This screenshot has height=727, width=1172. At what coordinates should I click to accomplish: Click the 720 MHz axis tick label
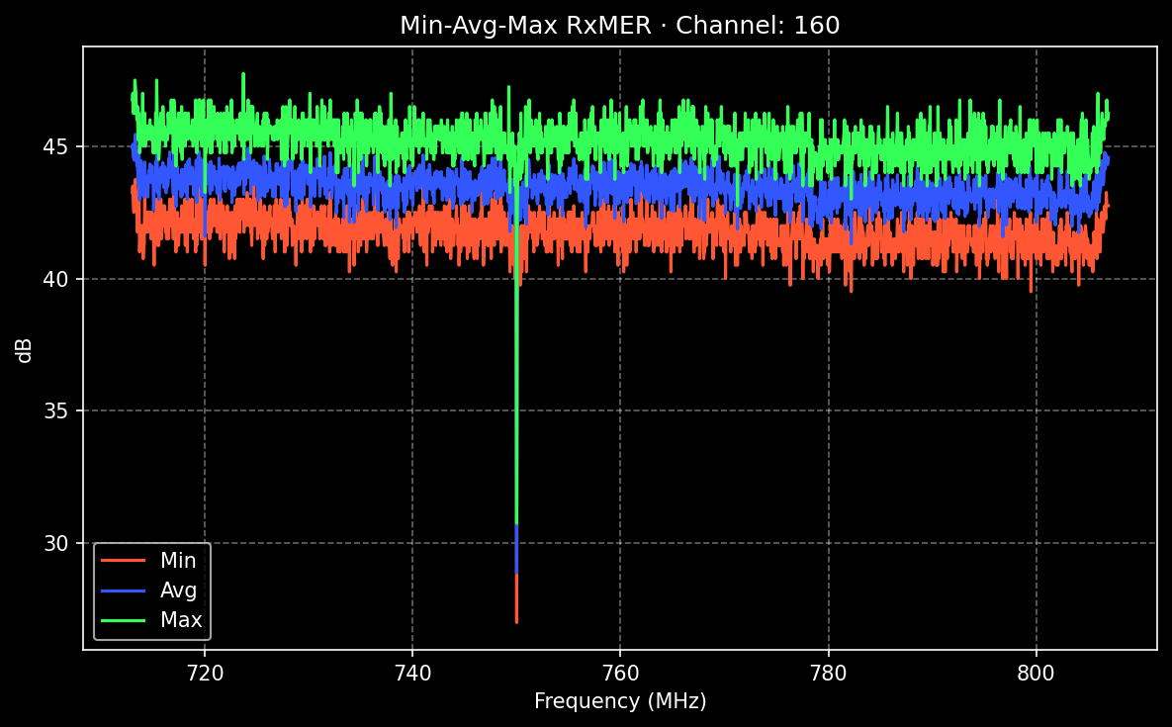(203, 674)
